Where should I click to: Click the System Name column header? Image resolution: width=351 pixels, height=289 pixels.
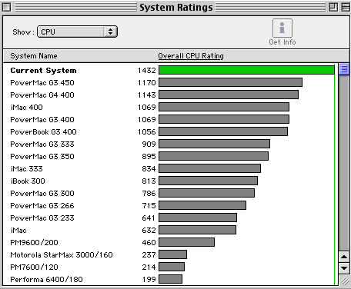34,56
